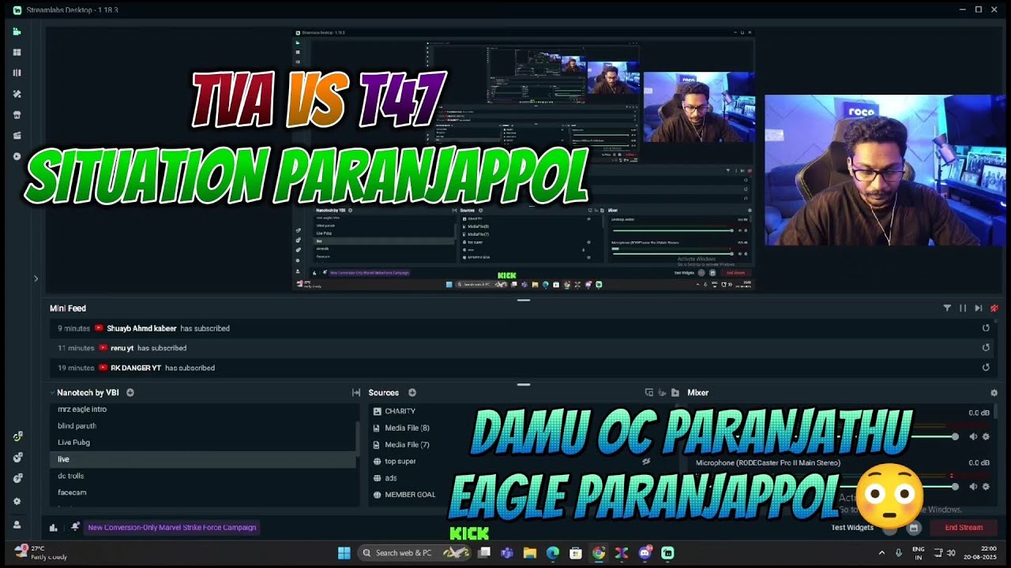Open the App Store icon in the sidebar
Viewport: 1011px width, 568px height.
point(17,114)
